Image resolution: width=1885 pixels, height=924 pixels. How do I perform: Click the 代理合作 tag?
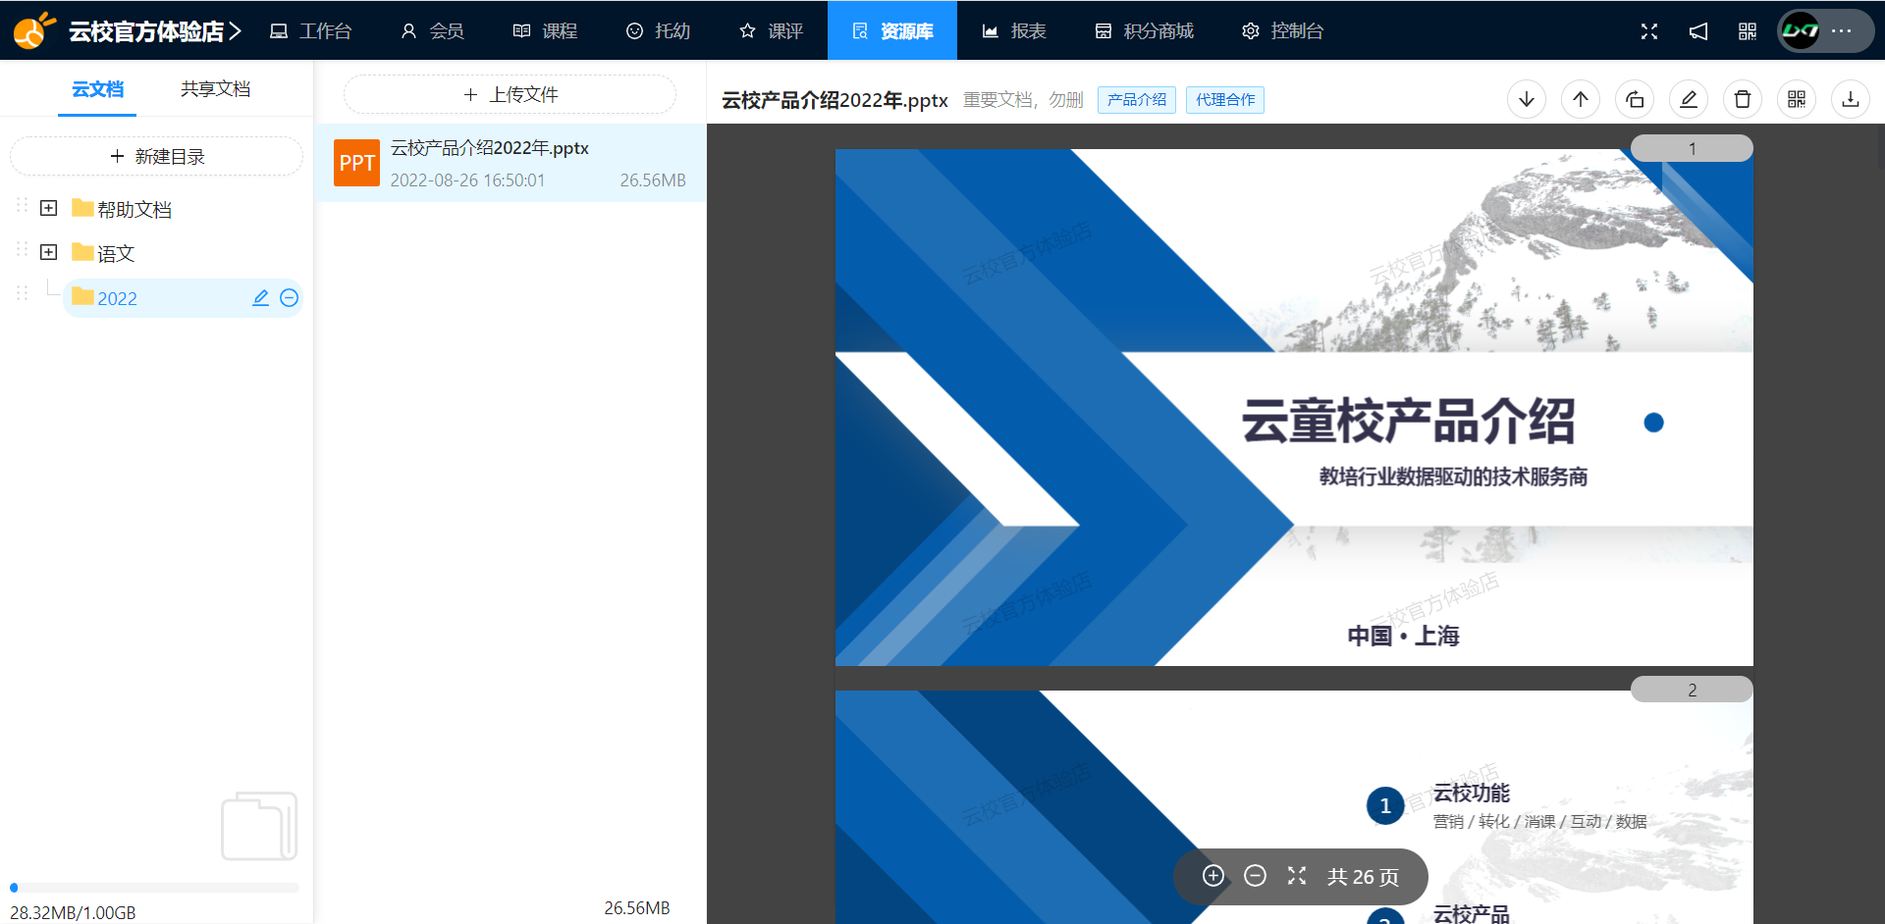[x=1225, y=100]
